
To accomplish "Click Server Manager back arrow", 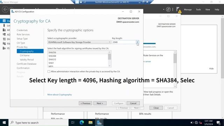I will click(5, 9).
